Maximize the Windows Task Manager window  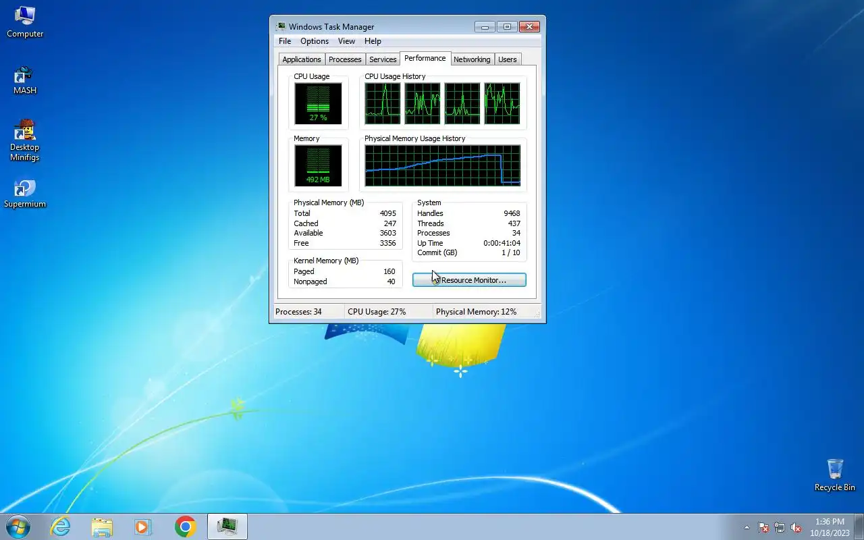coord(507,27)
